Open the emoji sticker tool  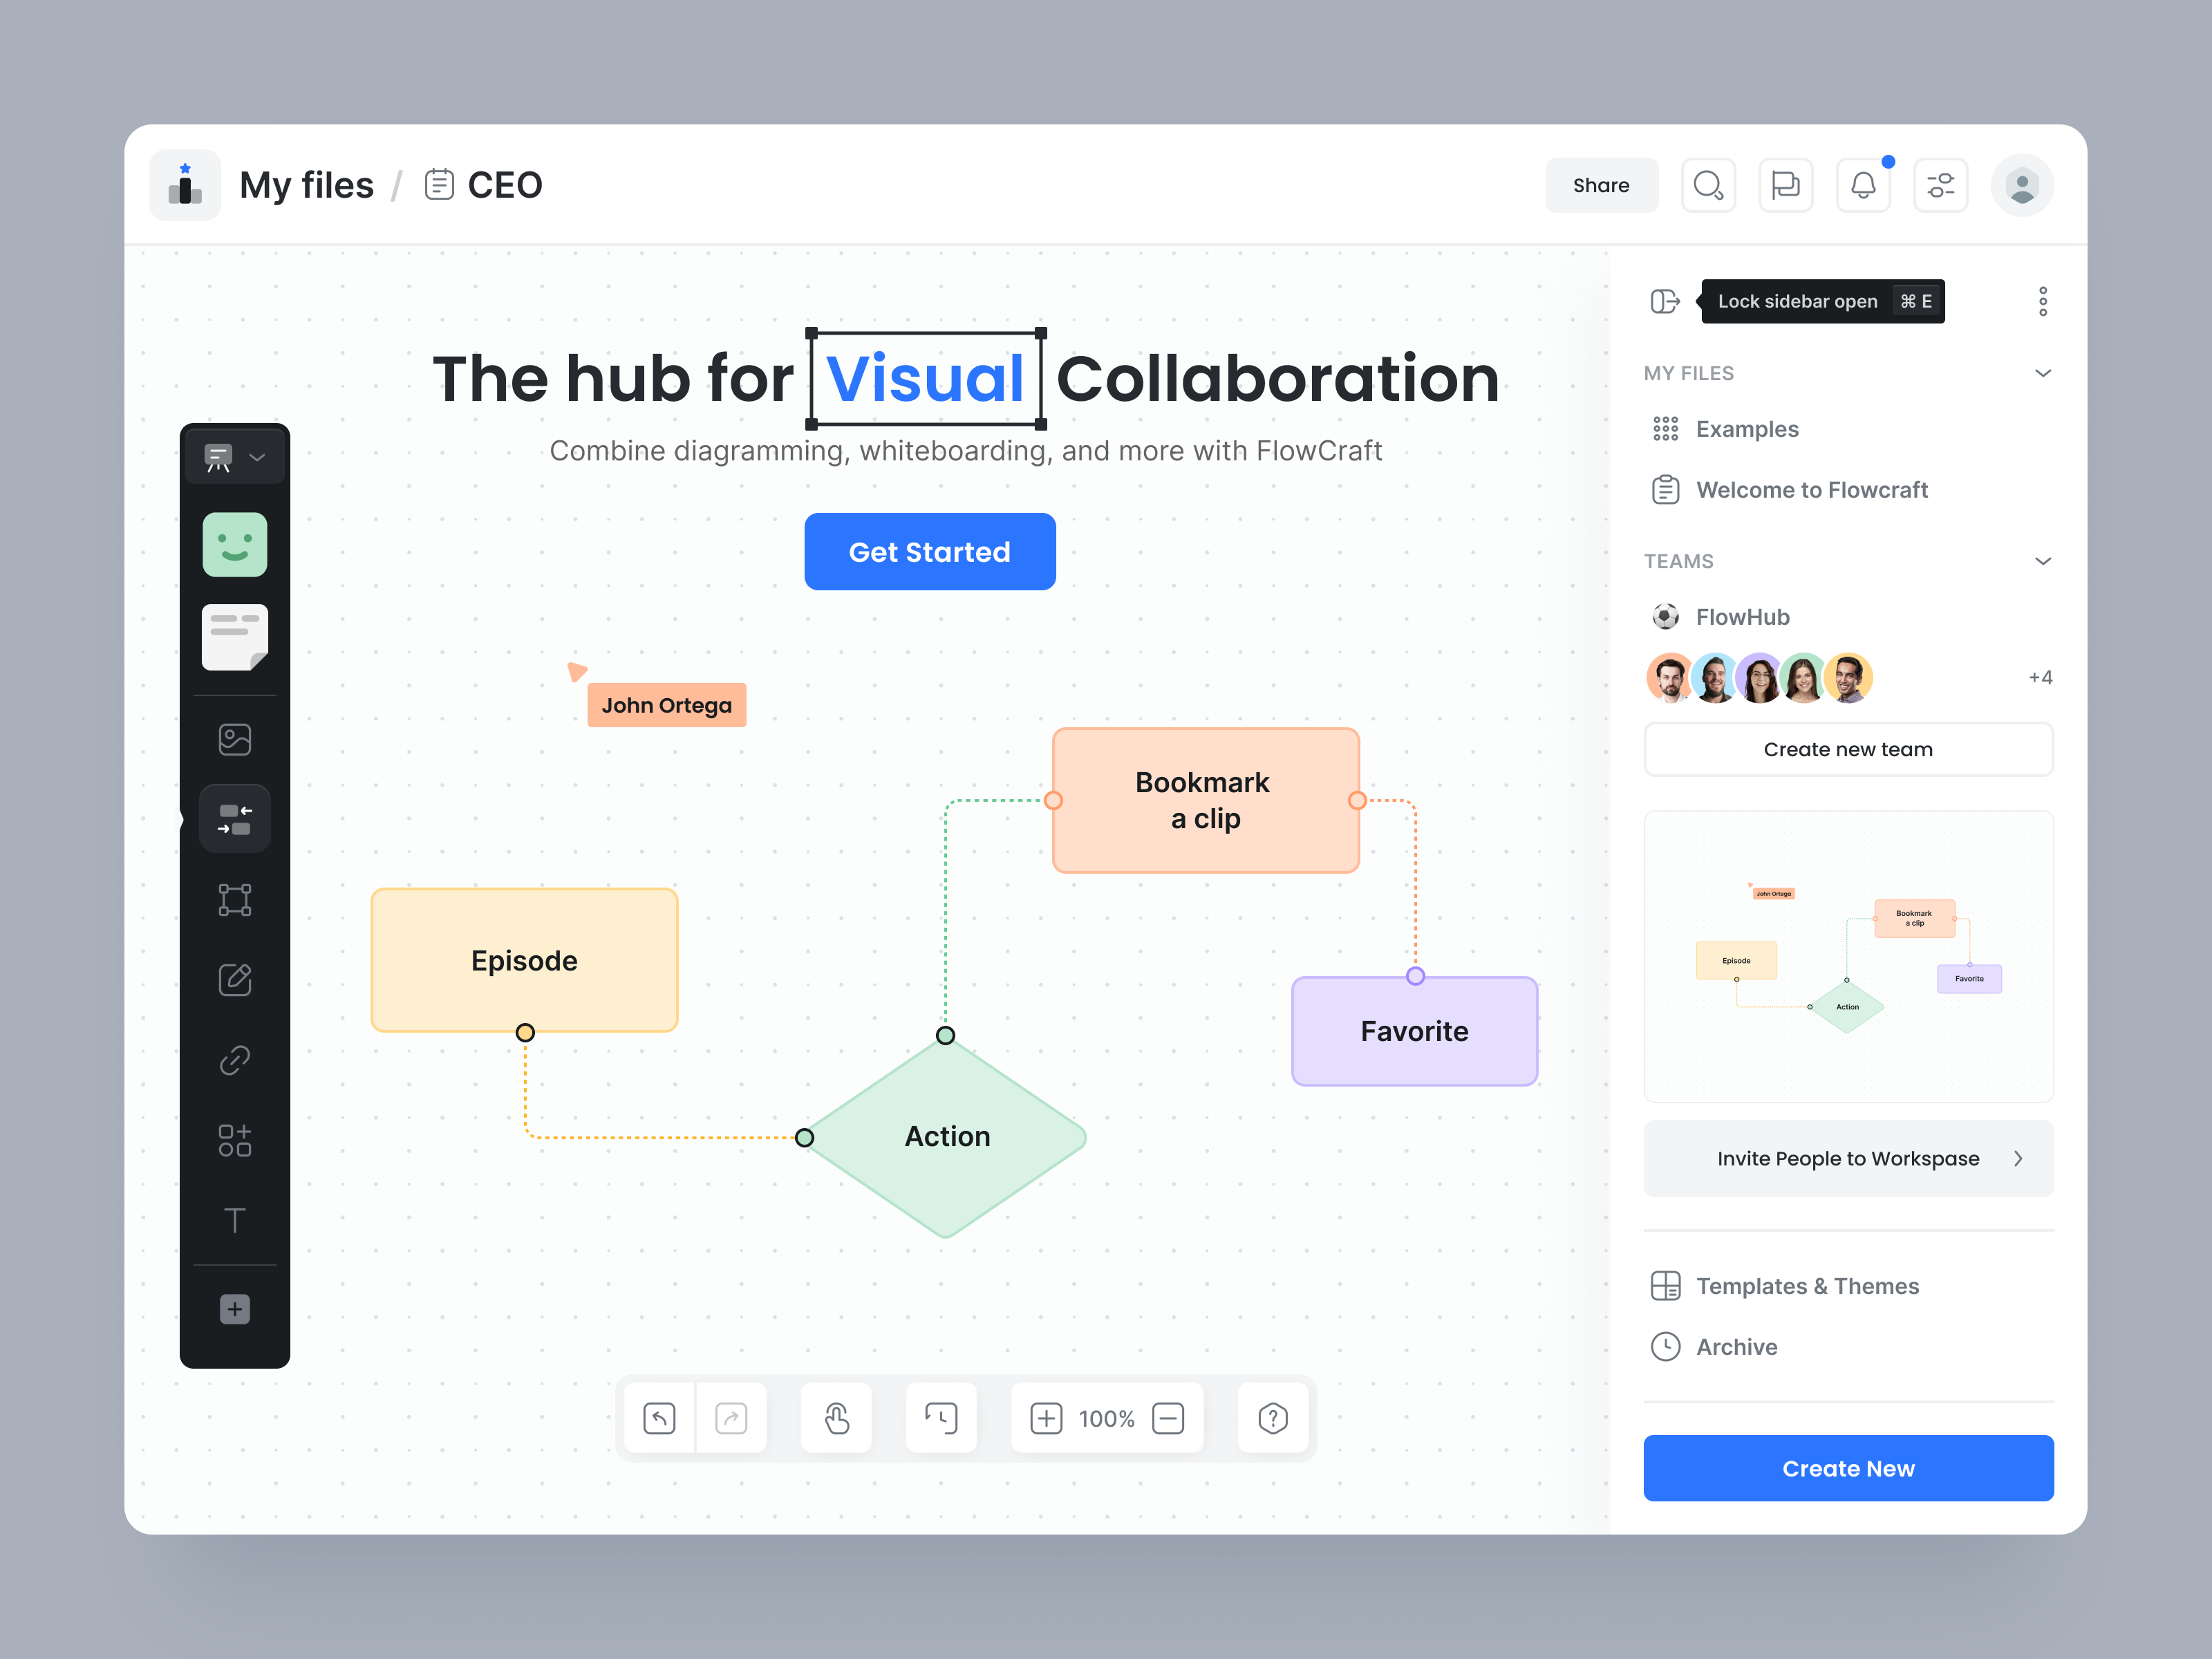(x=235, y=545)
